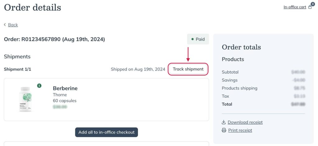Viewport: 318px width, 146px height.
Task: Open the Berberine bottle product image
Action: 25,99
